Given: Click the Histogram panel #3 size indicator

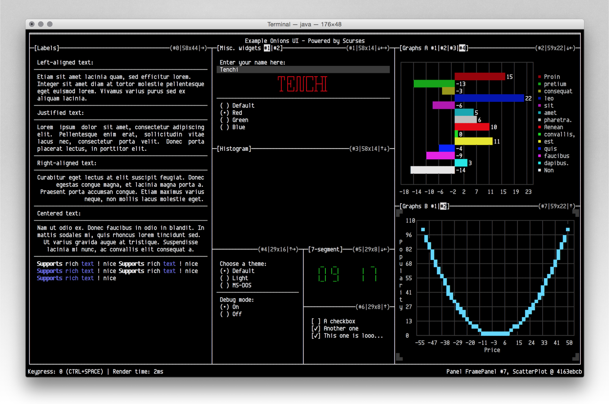Looking at the screenshot, I should 370,149.
